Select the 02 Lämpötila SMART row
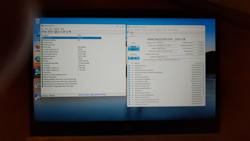The width and height of the screenshot is (250, 141). pyautogui.click(x=165, y=68)
